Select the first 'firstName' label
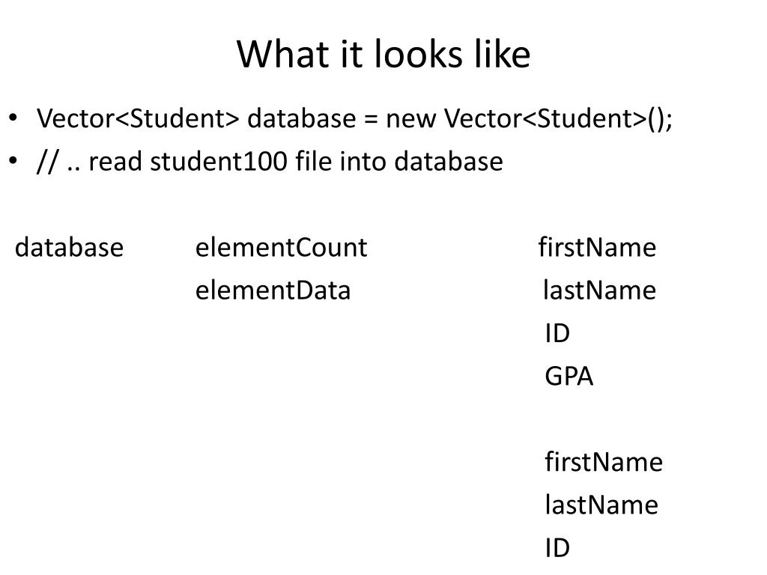The height and width of the screenshot is (575, 767). [597, 247]
